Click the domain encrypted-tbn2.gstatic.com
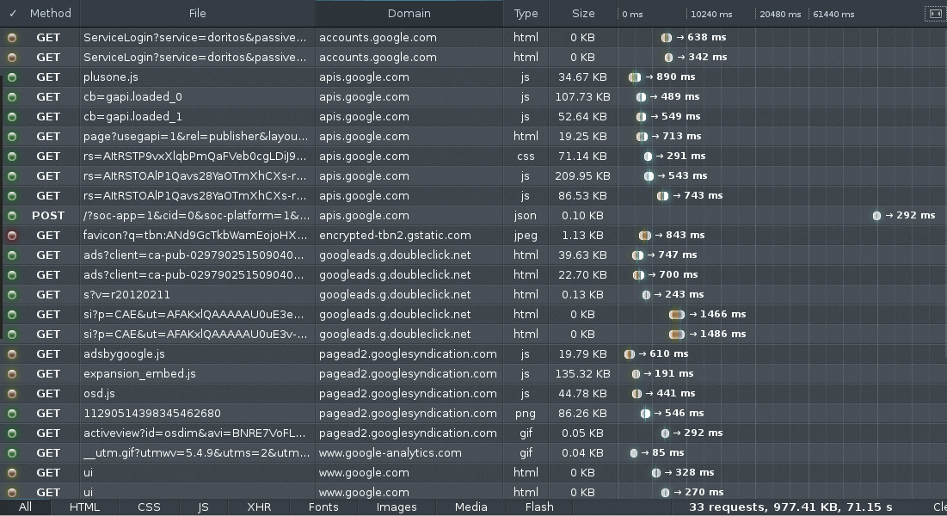947x516 pixels. 395,236
